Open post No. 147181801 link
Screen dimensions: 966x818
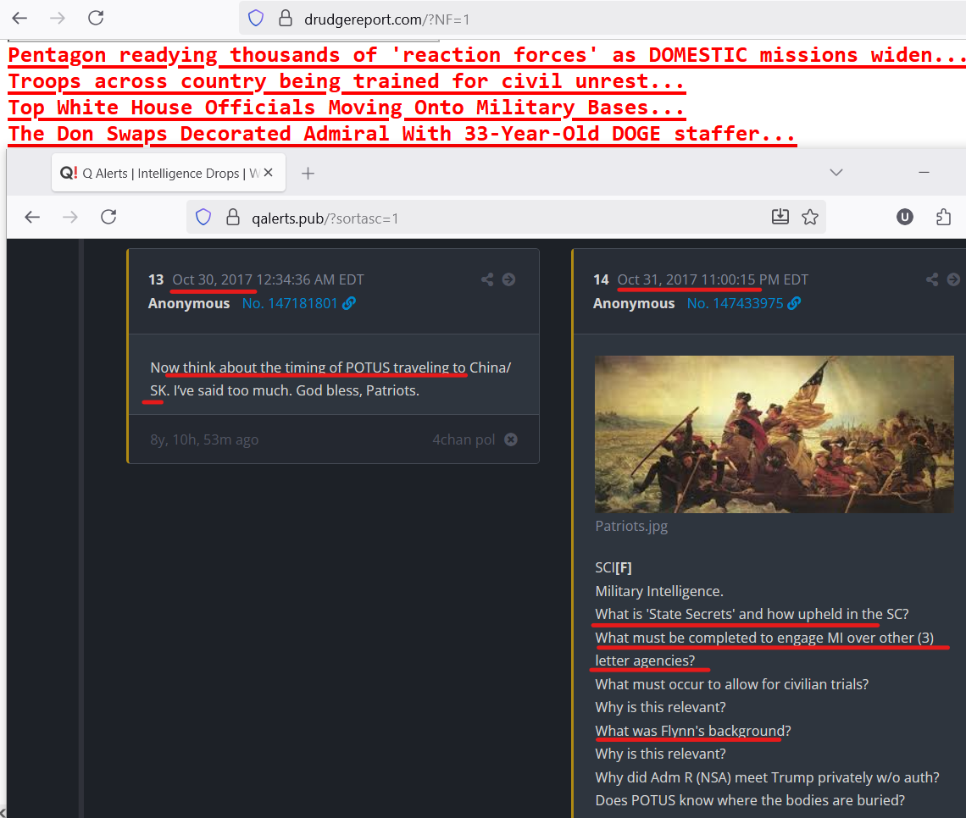(290, 303)
